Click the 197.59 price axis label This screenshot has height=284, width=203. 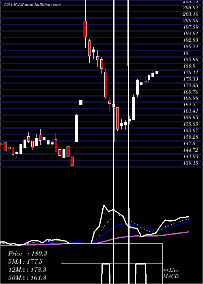click(190, 27)
